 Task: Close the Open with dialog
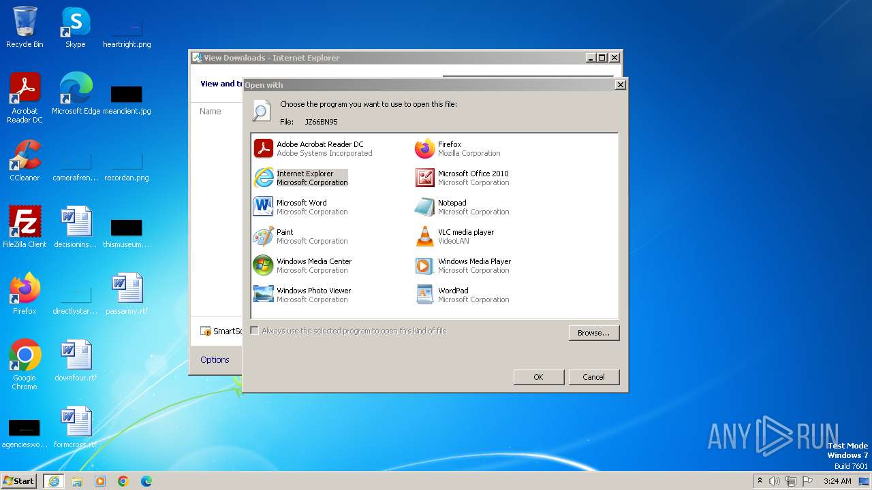point(620,85)
